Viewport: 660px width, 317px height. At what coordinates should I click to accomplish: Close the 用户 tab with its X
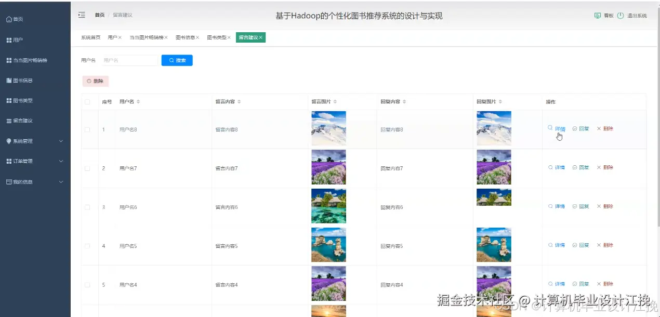point(120,37)
